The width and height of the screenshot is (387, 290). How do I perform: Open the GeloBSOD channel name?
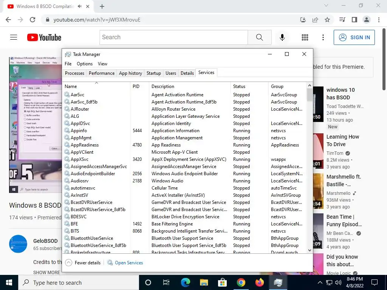(45, 241)
